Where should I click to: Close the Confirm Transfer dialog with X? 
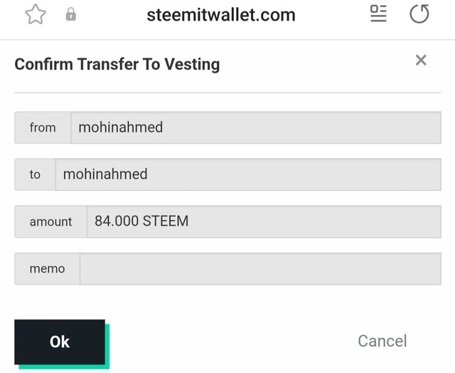pyautogui.click(x=421, y=61)
